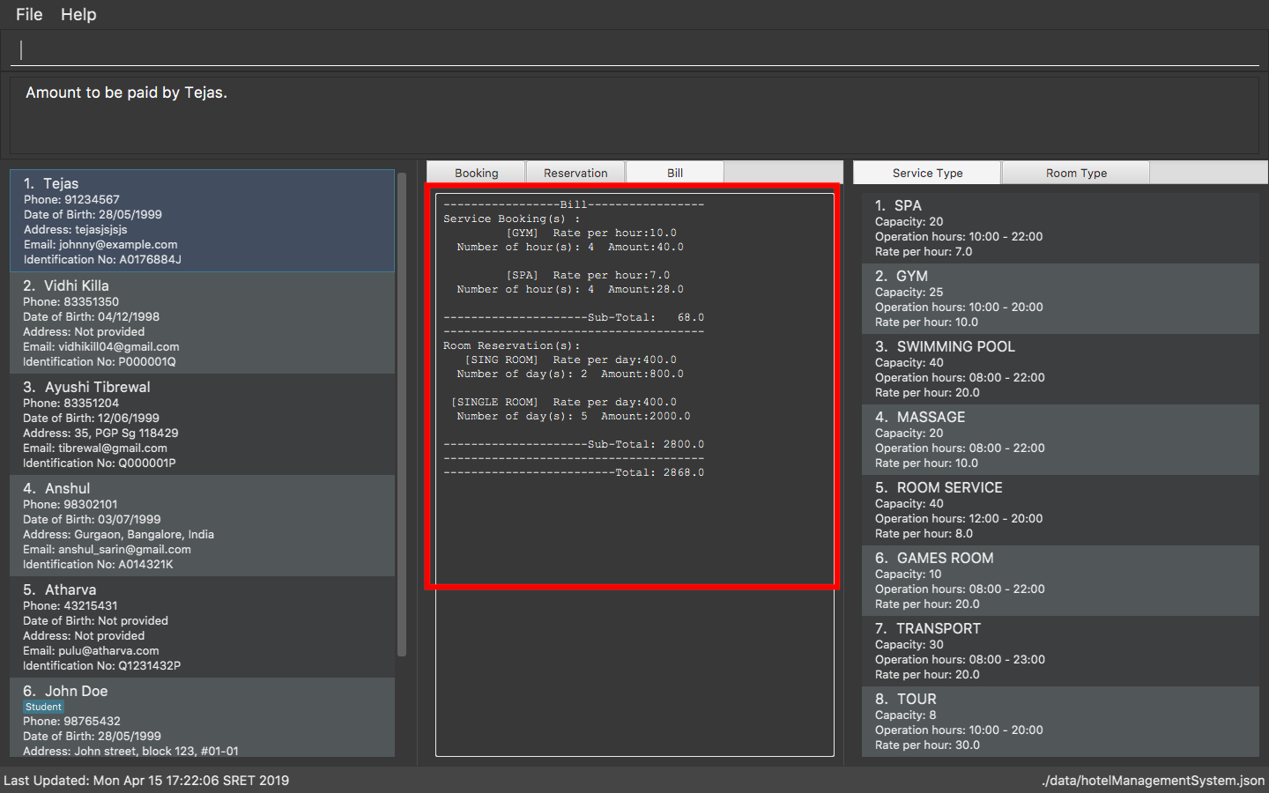Select guest card 5. Atharva
The width and height of the screenshot is (1269, 793).
click(203, 626)
